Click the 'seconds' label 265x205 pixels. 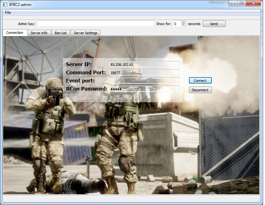194,24
